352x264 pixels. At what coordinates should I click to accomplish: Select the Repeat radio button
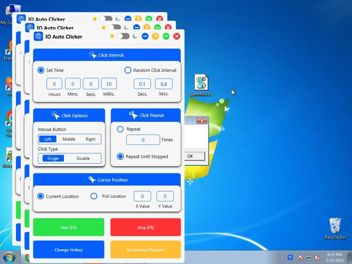120,129
